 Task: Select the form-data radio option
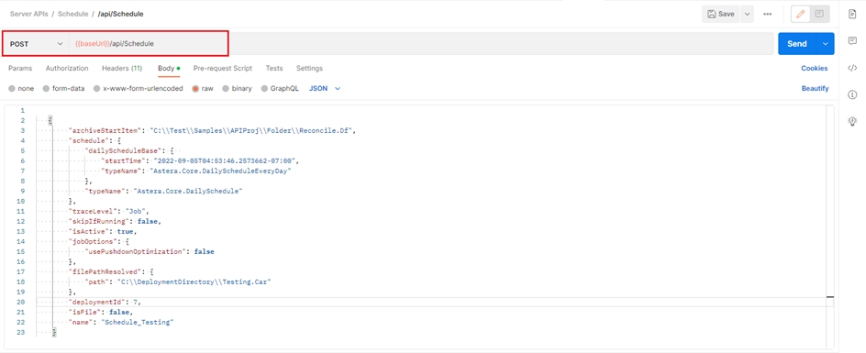[63, 88]
